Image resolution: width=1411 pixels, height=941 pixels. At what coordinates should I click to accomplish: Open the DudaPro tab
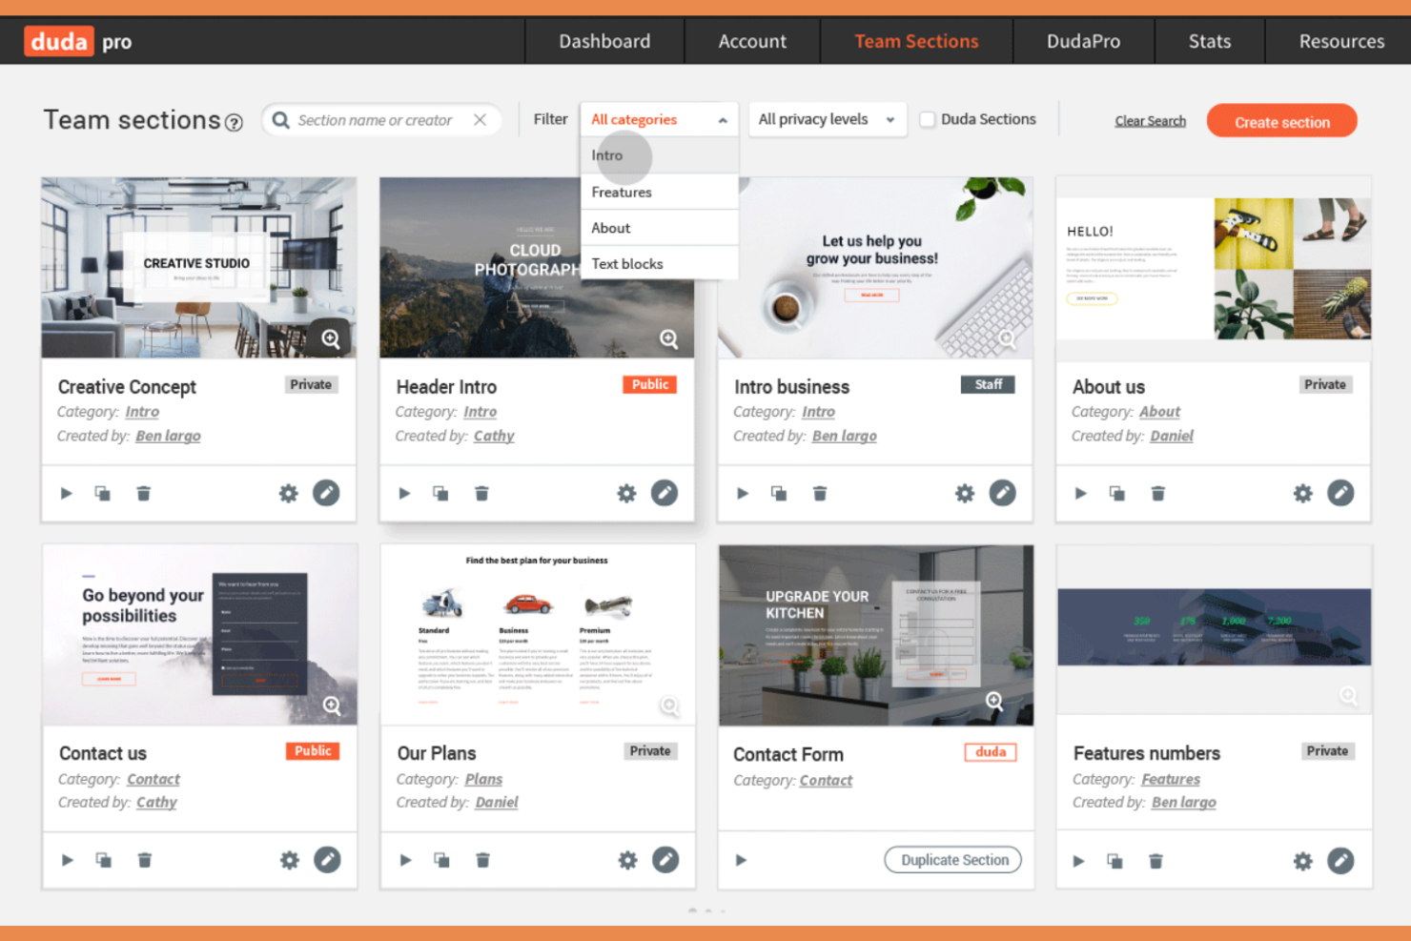[1083, 41]
